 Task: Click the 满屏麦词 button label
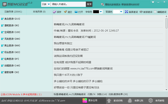tap(133, 12)
